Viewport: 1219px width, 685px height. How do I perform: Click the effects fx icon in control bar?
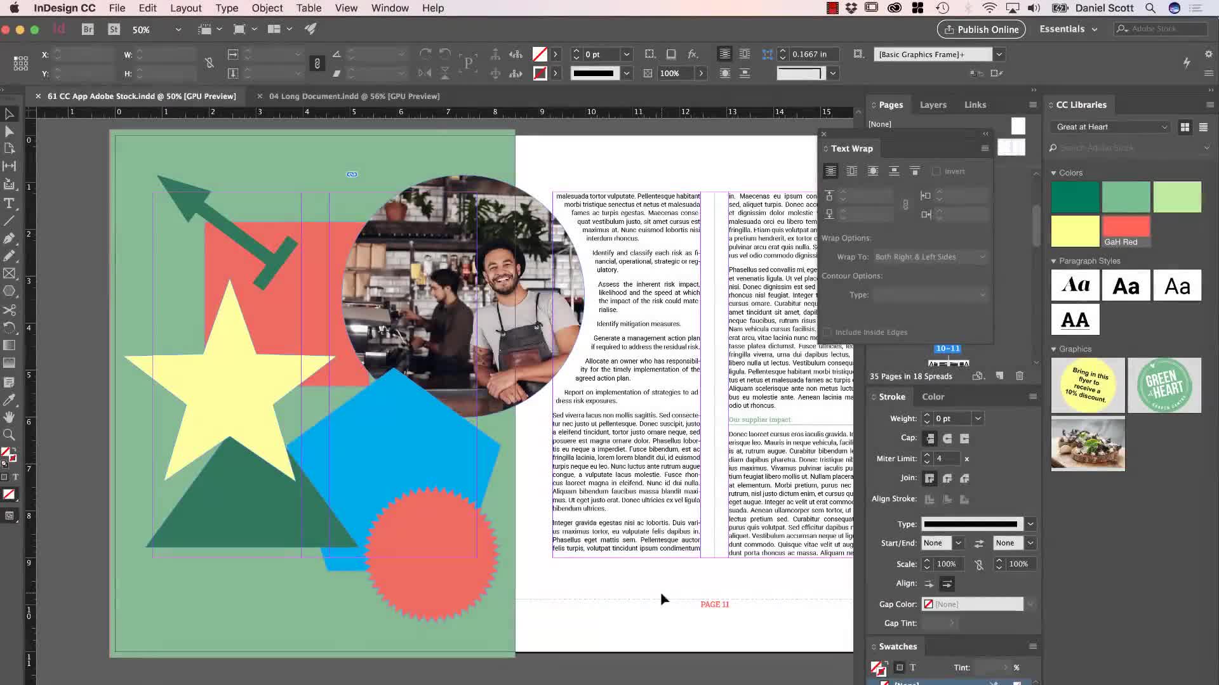tap(693, 55)
